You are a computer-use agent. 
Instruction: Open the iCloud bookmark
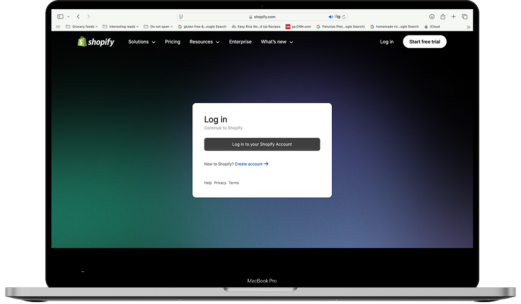pyautogui.click(x=432, y=26)
